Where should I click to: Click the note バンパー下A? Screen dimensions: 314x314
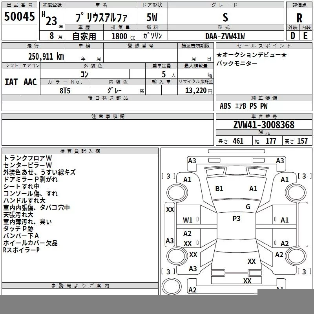tap(21, 236)
